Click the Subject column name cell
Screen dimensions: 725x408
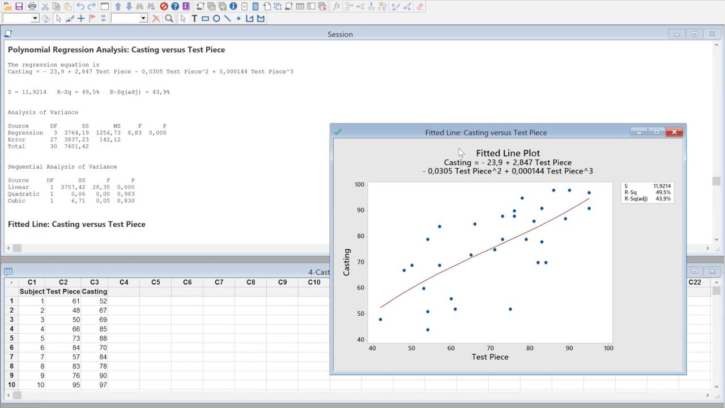(x=32, y=291)
